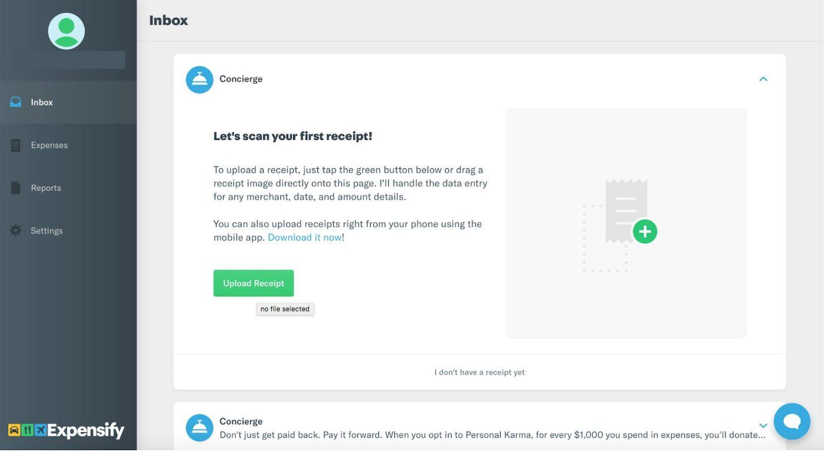Open the chat bubble in the corner
Viewport: 824px width, 463px height.
[792, 421]
